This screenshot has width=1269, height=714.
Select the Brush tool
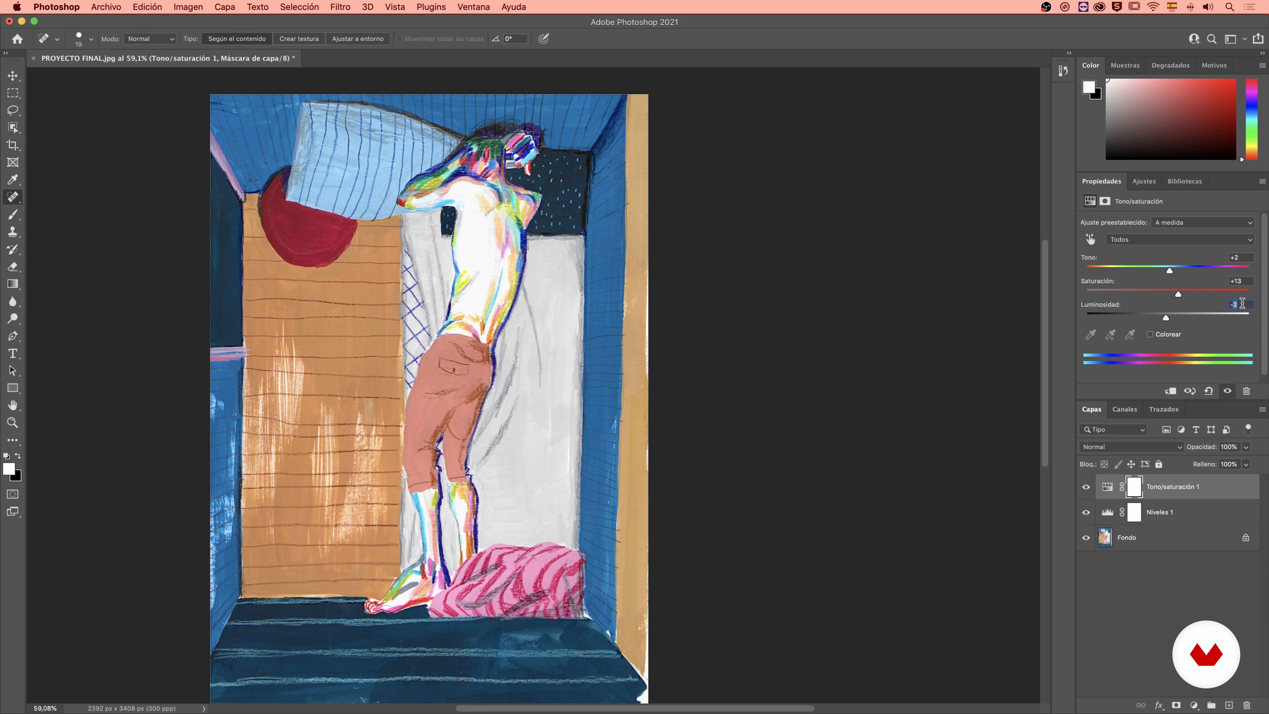[x=13, y=214]
